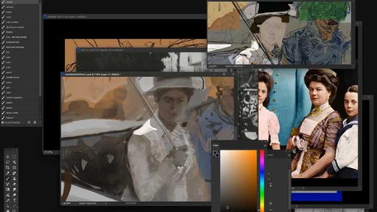Select the Lasso tool
Screen dimensions: 377x212
click(8, 162)
